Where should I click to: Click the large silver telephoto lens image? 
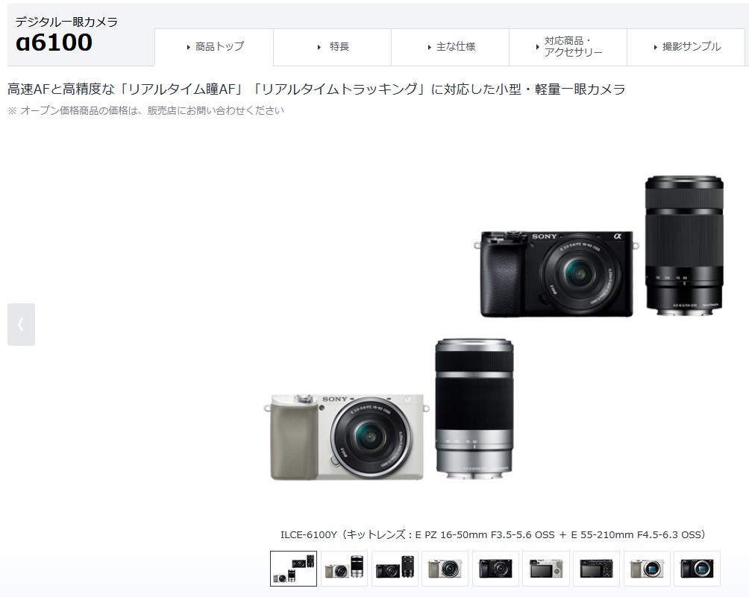pos(474,408)
